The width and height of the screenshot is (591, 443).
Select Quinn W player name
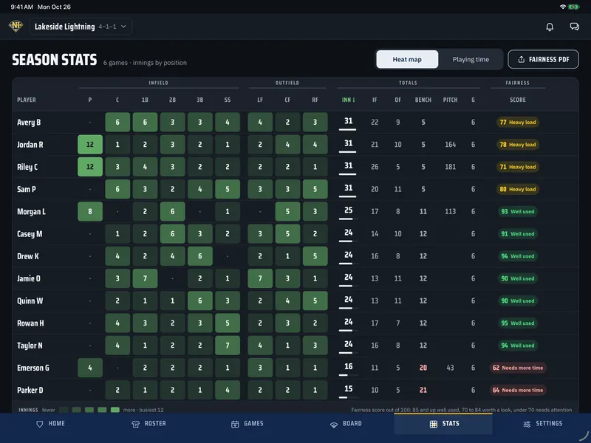30,301
